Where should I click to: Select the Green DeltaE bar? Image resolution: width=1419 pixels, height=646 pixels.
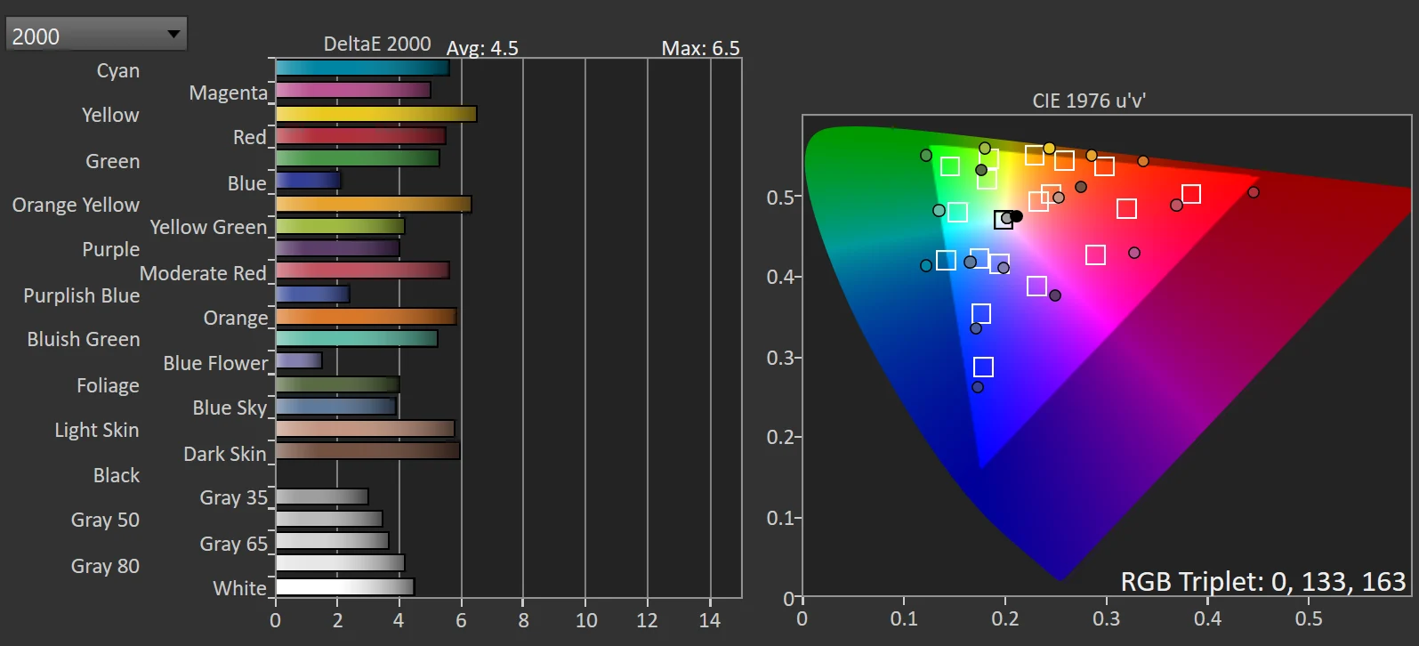coord(358,158)
